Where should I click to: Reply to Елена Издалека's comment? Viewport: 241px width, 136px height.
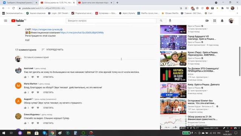click(48, 123)
